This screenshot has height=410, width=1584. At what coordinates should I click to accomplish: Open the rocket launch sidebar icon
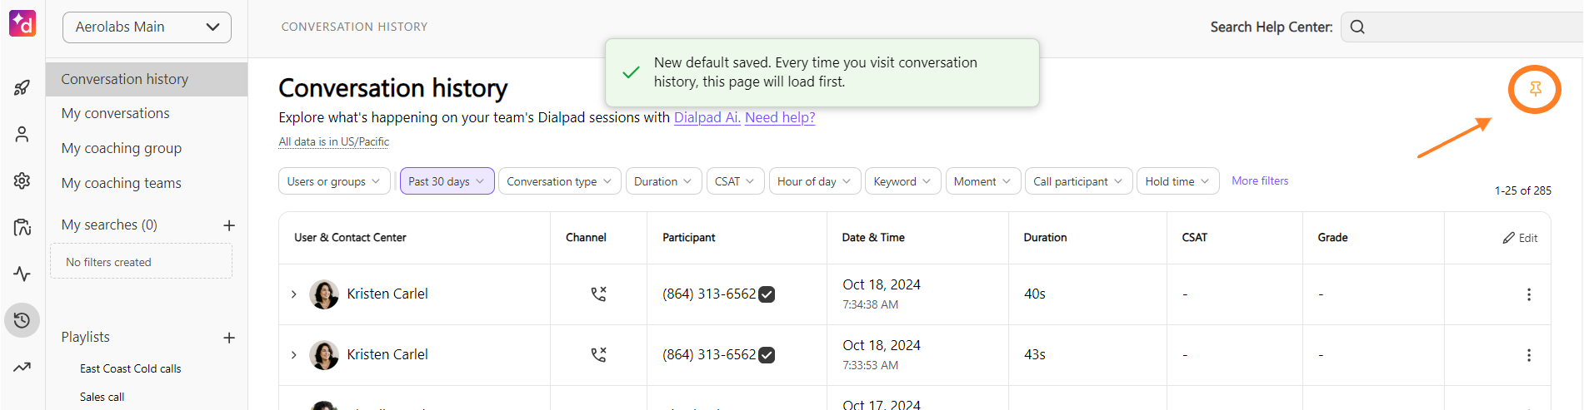22,87
